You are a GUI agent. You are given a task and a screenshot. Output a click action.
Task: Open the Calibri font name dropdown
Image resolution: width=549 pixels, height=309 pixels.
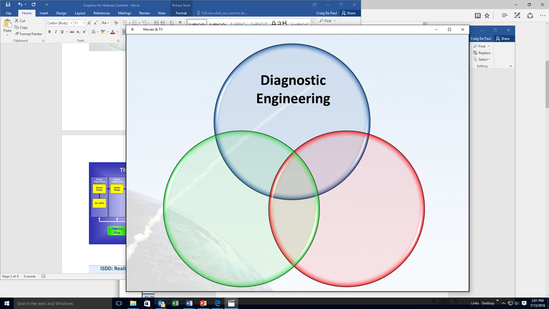pos(71,23)
